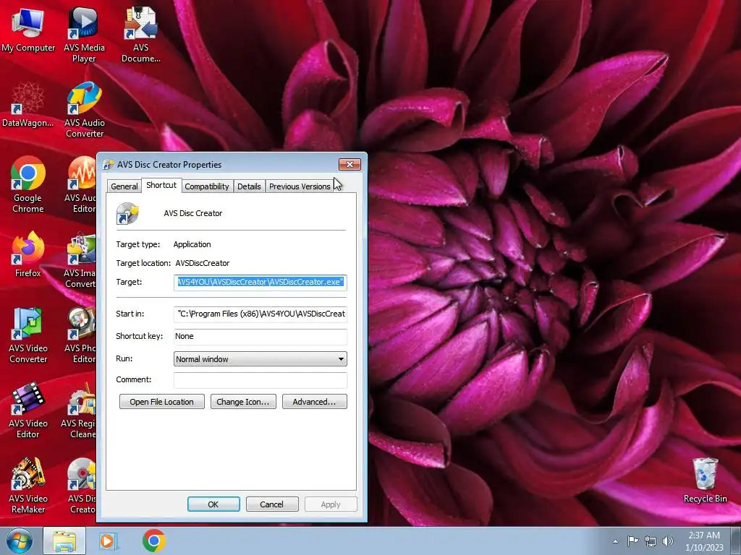
Task: Click the taskbar clock showing 2:37 AM
Action: coord(704,541)
